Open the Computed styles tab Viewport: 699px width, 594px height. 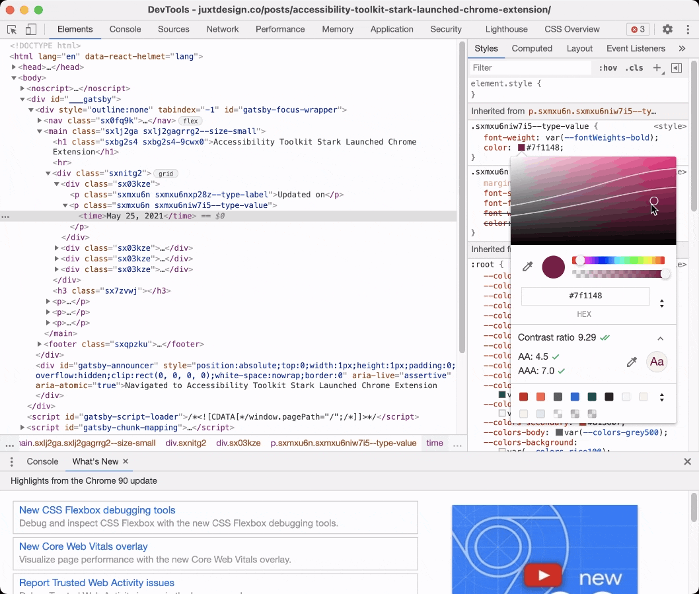click(532, 49)
